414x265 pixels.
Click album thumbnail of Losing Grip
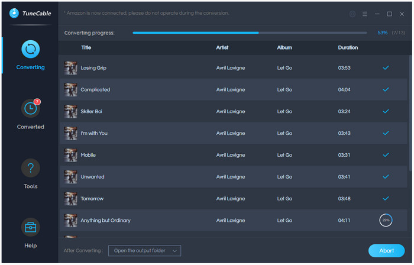click(x=70, y=68)
